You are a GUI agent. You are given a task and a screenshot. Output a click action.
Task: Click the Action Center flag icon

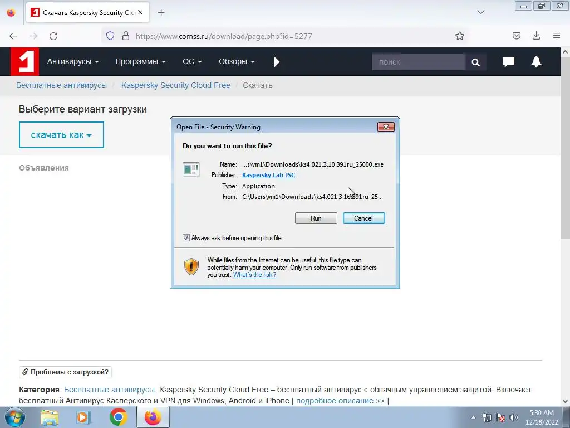pos(500,417)
